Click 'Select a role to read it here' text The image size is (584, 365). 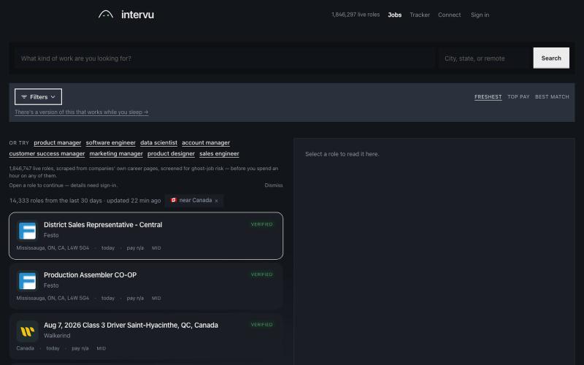(342, 154)
